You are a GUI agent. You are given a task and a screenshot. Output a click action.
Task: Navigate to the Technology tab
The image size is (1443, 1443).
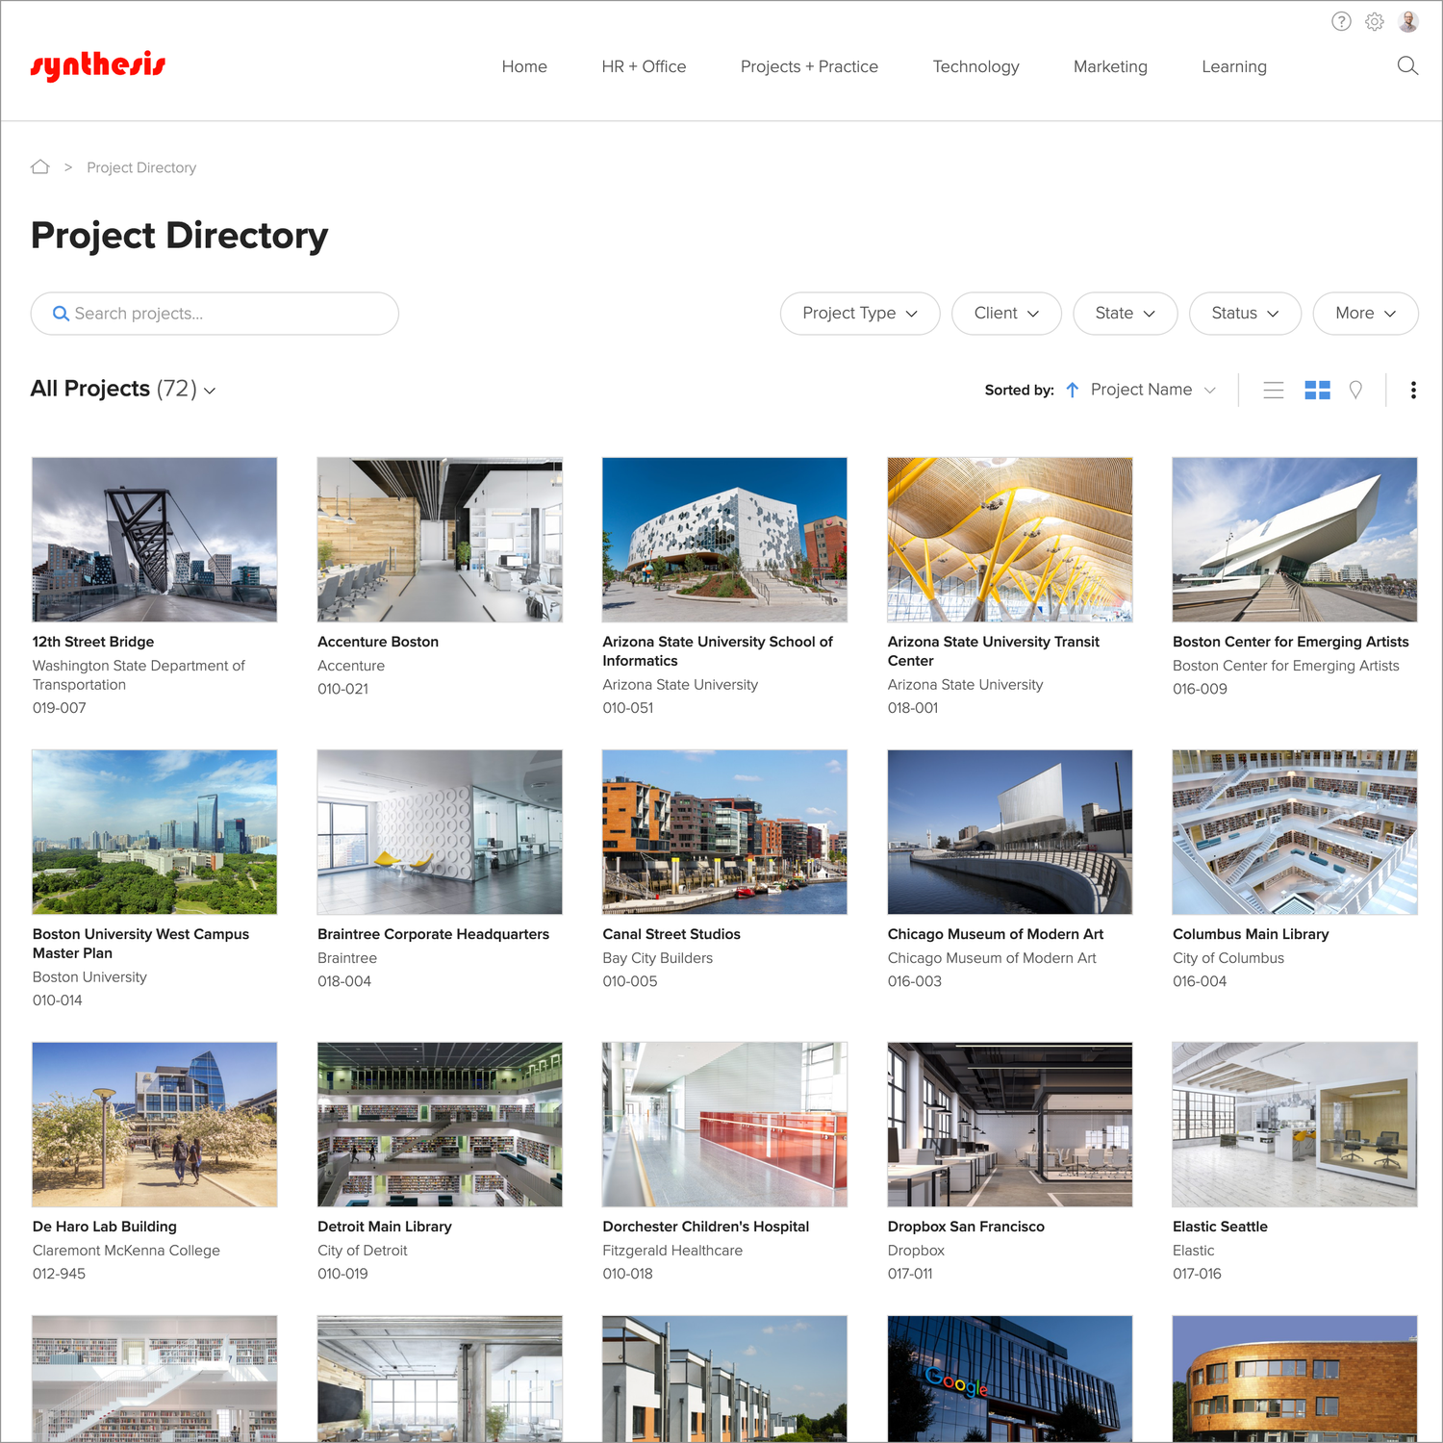point(975,66)
